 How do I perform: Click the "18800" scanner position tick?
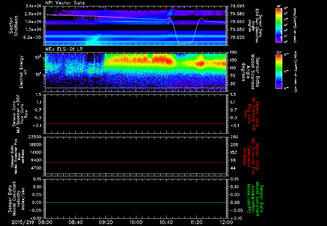click(36, 145)
